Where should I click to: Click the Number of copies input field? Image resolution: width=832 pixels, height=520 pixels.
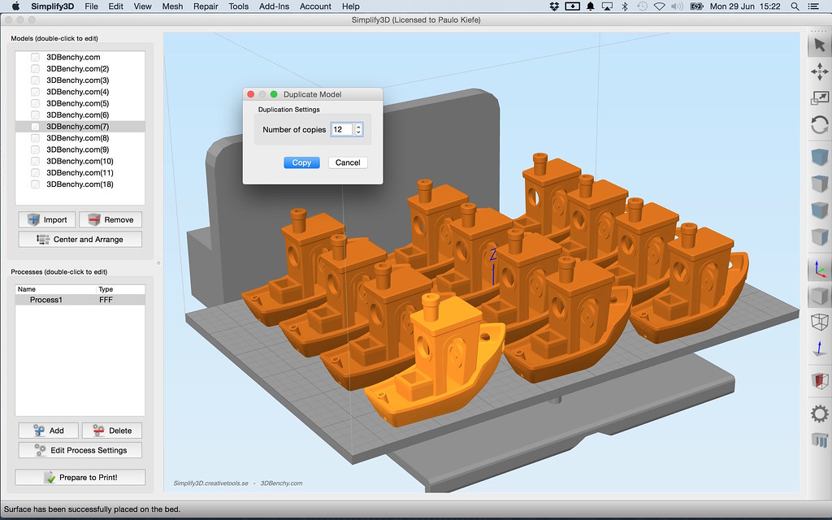tap(342, 129)
